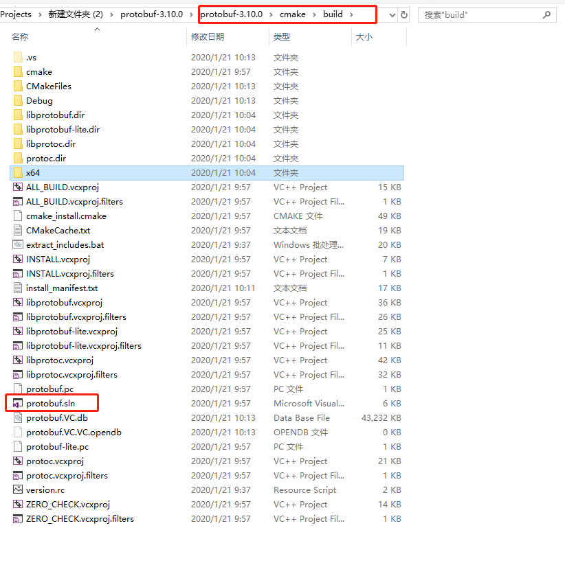Click the Resource Script type cell
This screenshot has height=587, width=565.
(x=304, y=490)
